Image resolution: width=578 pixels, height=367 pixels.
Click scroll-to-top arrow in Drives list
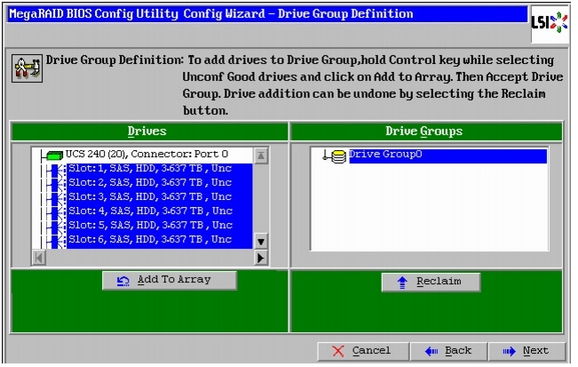[261, 156]
